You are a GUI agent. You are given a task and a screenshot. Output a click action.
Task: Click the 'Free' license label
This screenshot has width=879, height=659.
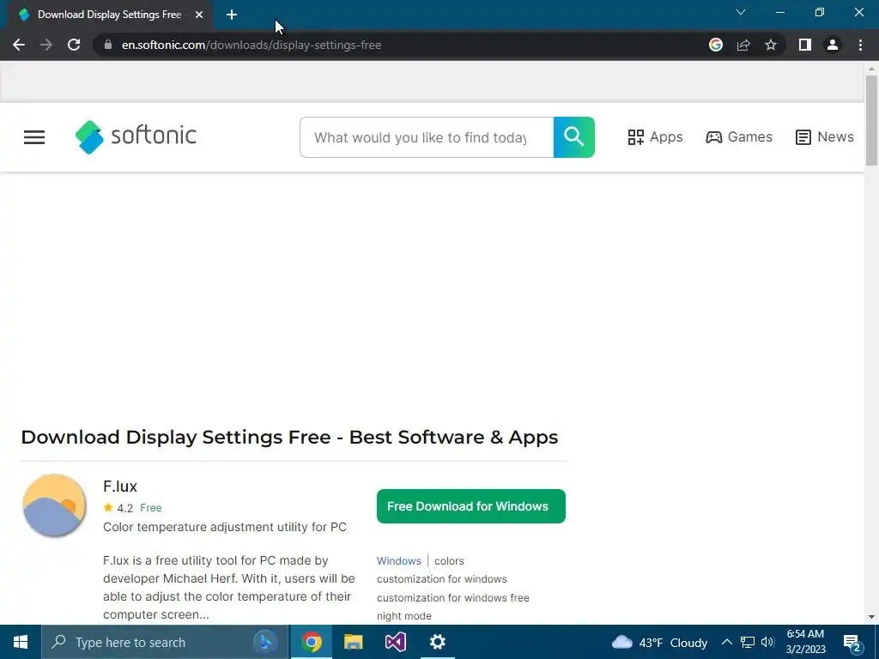pyautogui.click(x=151, y=508)
